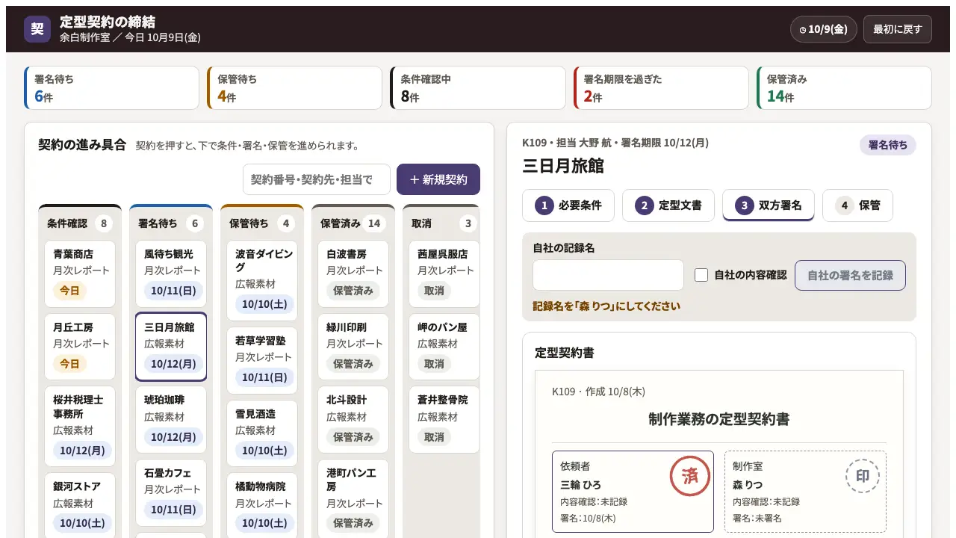
Task: Open the 琥珀珈琲 contract card
Action: (x=171, y=420)
